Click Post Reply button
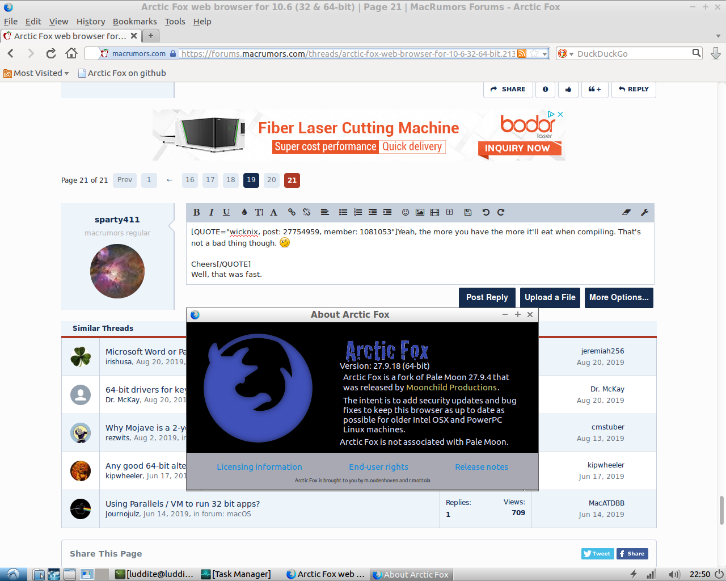Screen dimensions: 726x581 click(x=487, y=297)
